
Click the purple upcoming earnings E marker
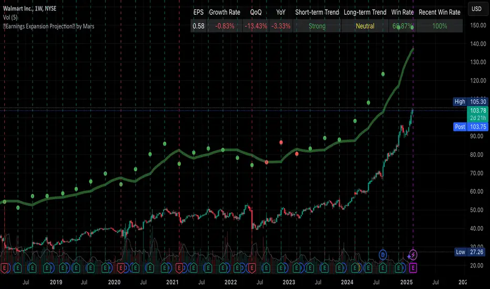(413, 268)
